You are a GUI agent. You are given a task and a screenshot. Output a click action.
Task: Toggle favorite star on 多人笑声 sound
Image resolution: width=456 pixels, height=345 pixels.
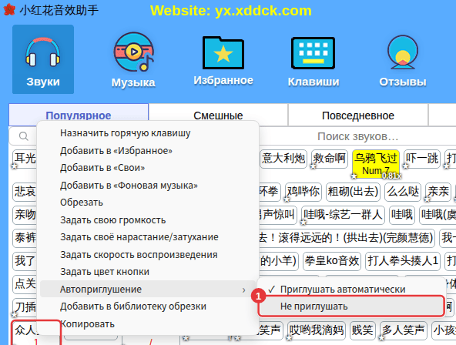(382, 338)
